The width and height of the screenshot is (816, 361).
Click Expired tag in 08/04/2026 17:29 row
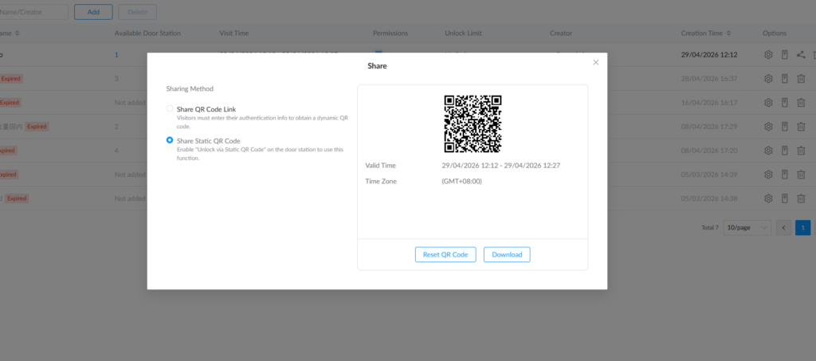point(37,127)
